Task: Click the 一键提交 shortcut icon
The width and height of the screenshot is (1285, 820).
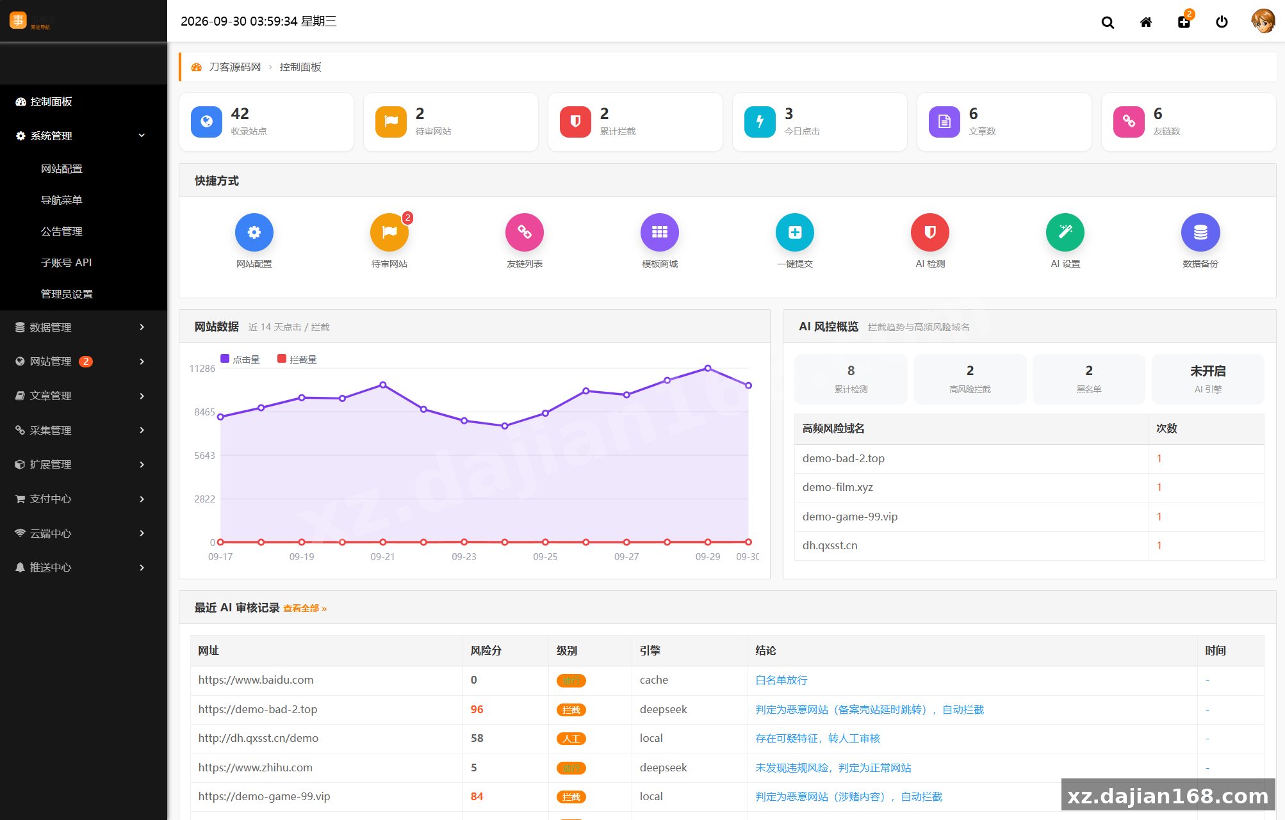Action: [x=795, y=232]
